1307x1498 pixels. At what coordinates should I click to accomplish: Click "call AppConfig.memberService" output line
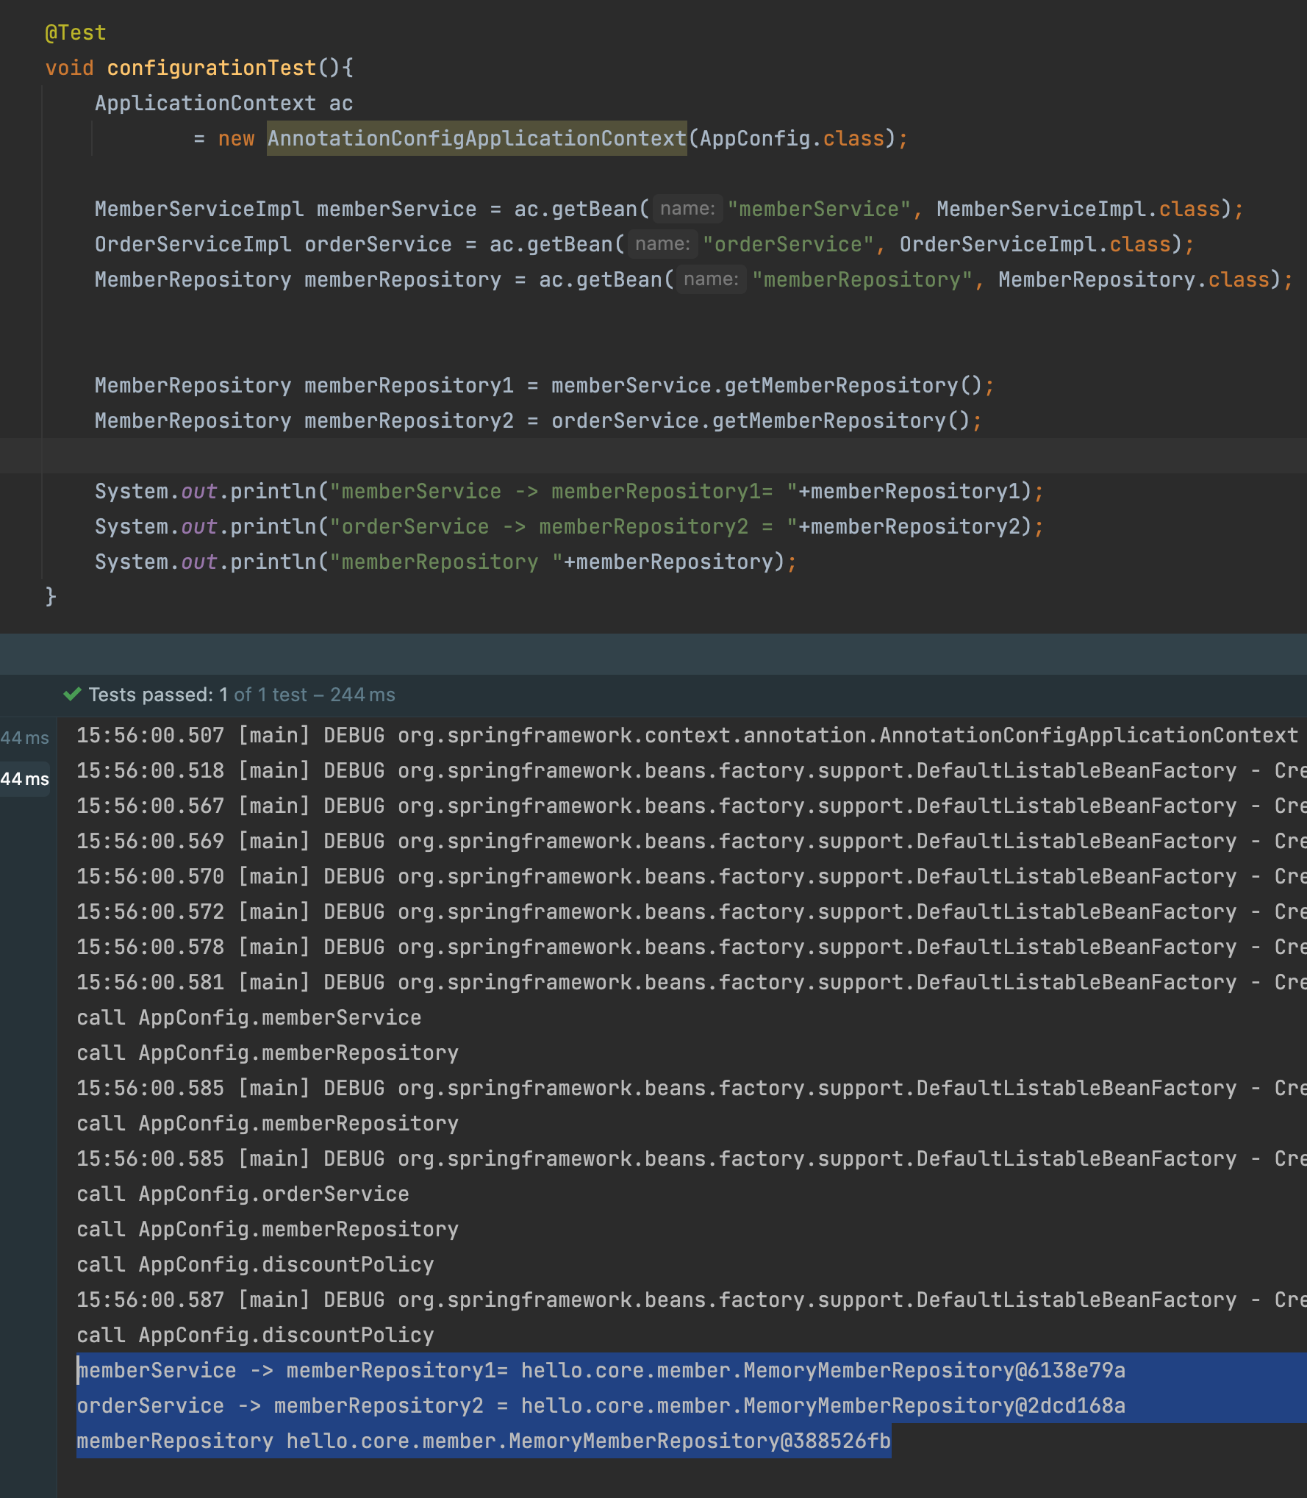point(249,1018)
